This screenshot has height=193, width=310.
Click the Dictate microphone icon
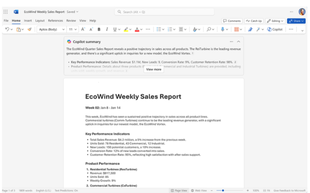click(x=222, y=29)
